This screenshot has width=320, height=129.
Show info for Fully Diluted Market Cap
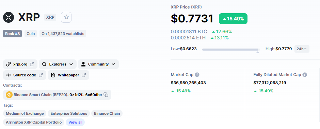pos(305,75)
